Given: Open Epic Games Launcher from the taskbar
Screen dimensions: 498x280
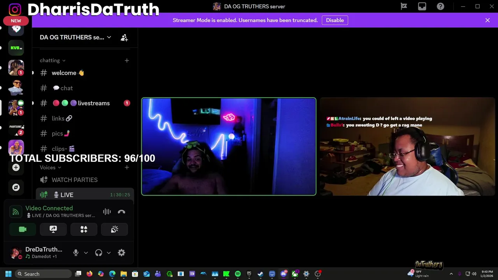Looking at the screenshot, I should point(249,274).
